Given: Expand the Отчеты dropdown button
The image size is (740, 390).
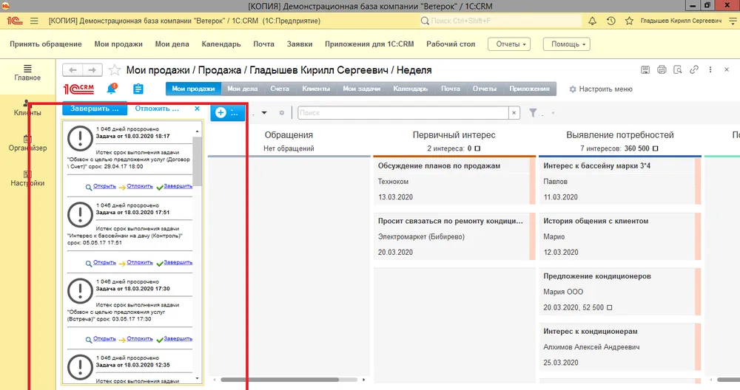Looking at the screenshot, I should (x=509, y=44).
